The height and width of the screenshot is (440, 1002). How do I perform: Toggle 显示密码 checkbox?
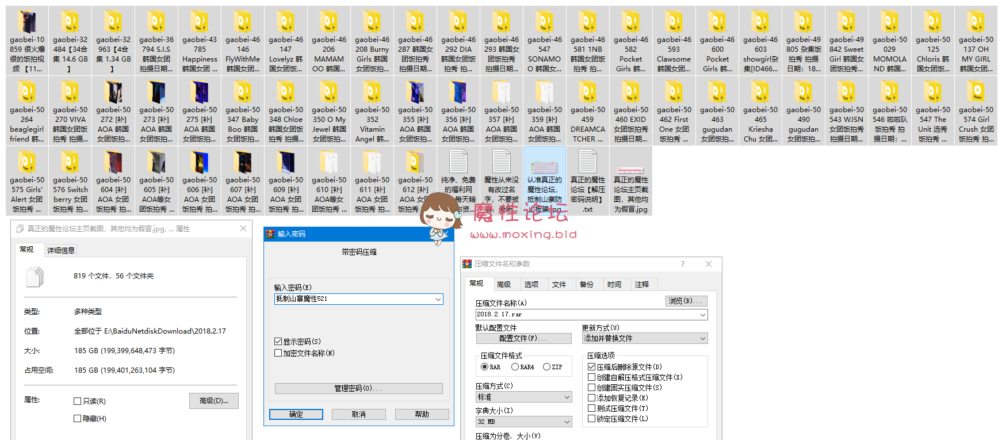click(x=278, y=342)
